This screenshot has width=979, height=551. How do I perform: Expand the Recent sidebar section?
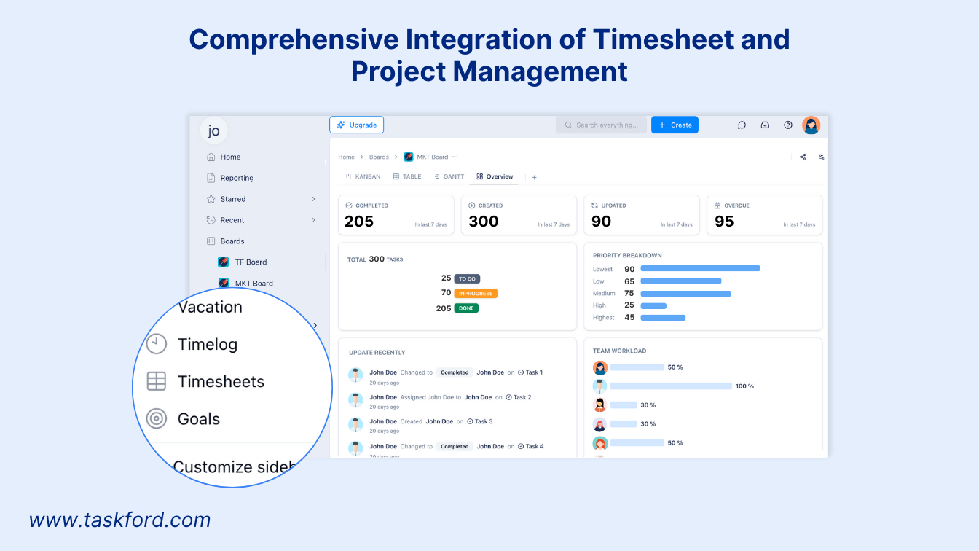coord(313,220)
